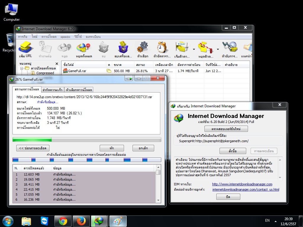The height and width of the screenshot is (227, 303).
Task: Click the Hide Details button
Action: (33, 148)
